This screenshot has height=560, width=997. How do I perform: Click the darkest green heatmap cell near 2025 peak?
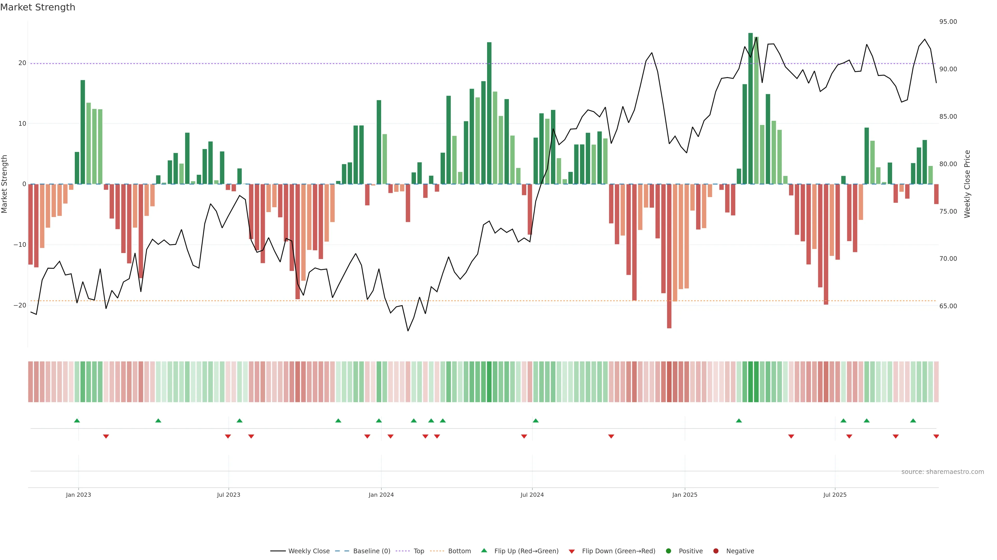[751, 381]
